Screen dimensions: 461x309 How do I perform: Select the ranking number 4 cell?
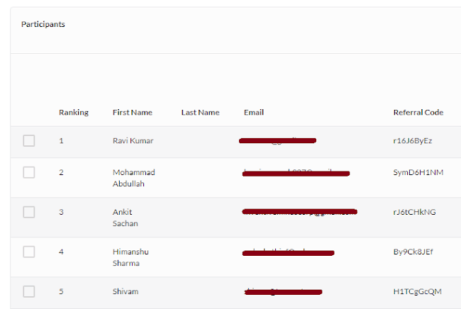(x=61, y=252)
